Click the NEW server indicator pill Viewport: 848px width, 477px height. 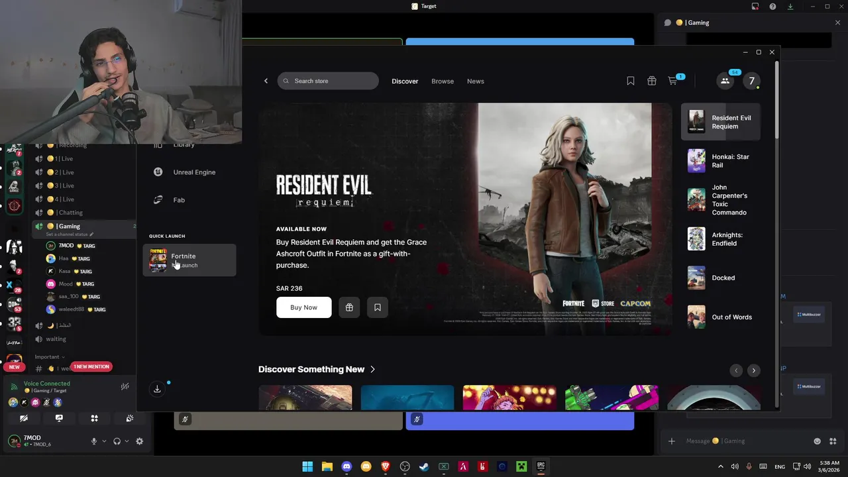pyautogui.click(x=15, y=367)
